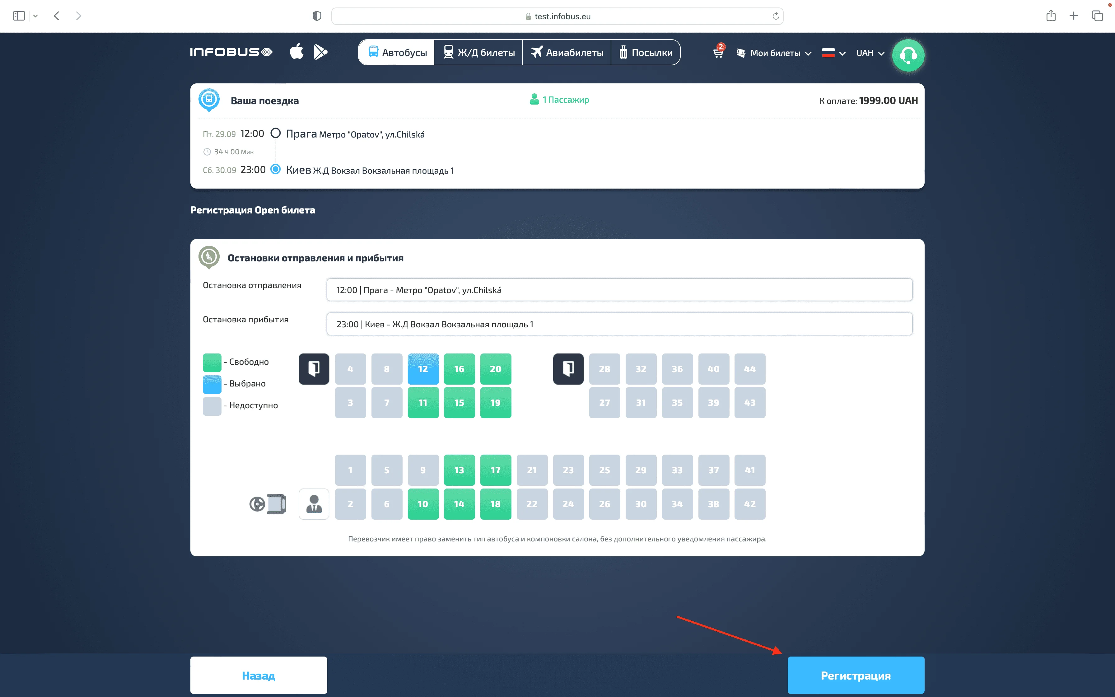
Task: Click the Назад button
Action: [259, 675]
